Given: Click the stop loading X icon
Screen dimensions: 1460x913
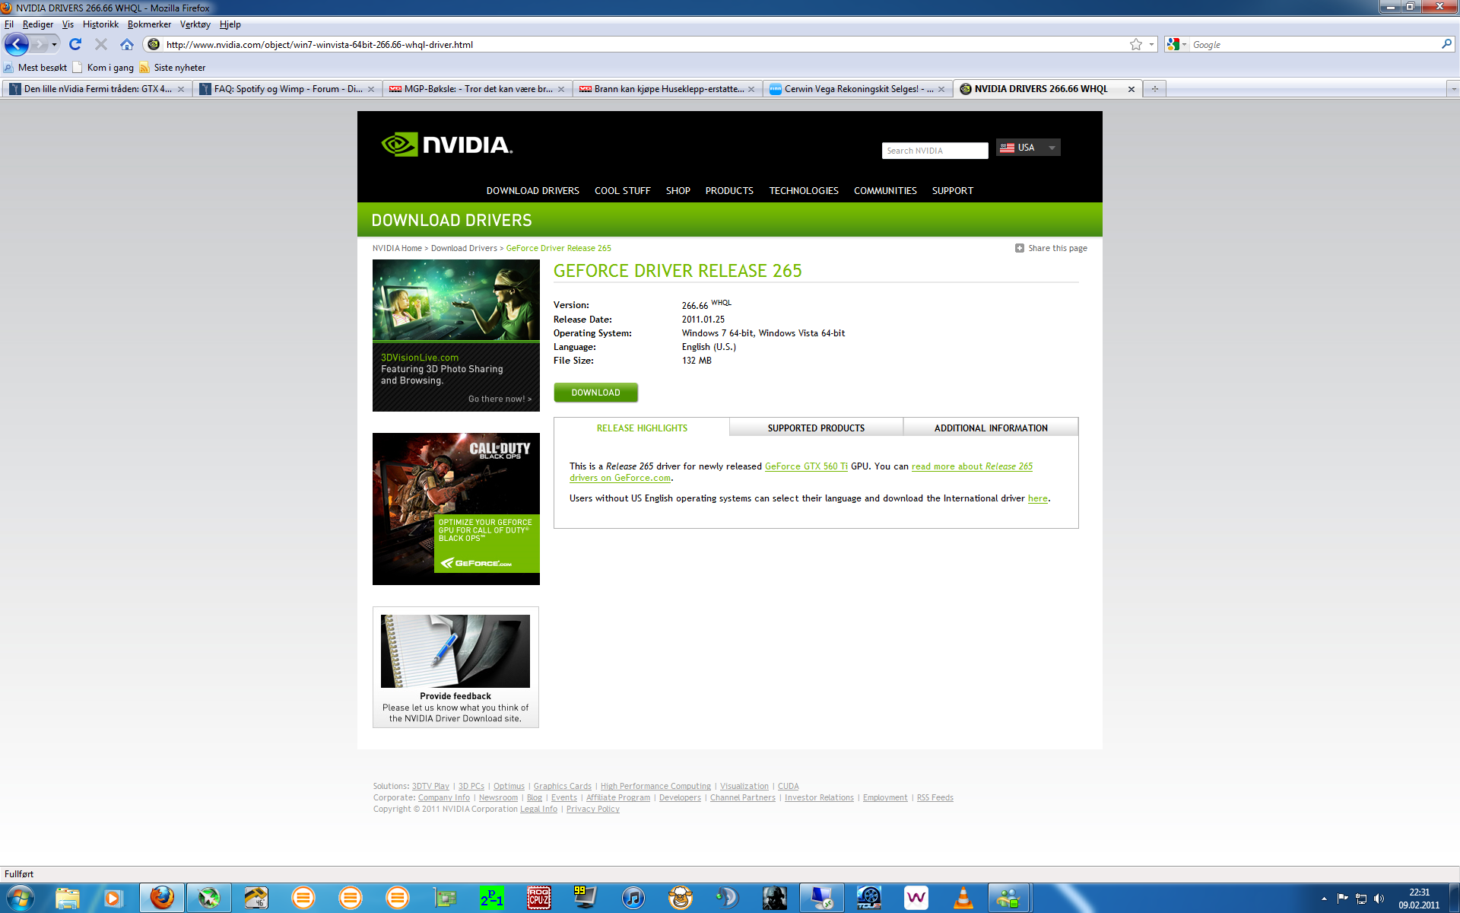Looking at the screenshot, I should click(x=100, y=44).
